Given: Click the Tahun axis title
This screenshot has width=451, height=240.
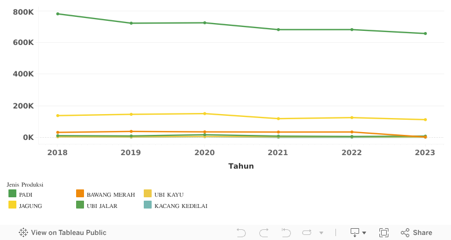Looking at the screenshot, I should pyautogui.click(x=241, y=166).
